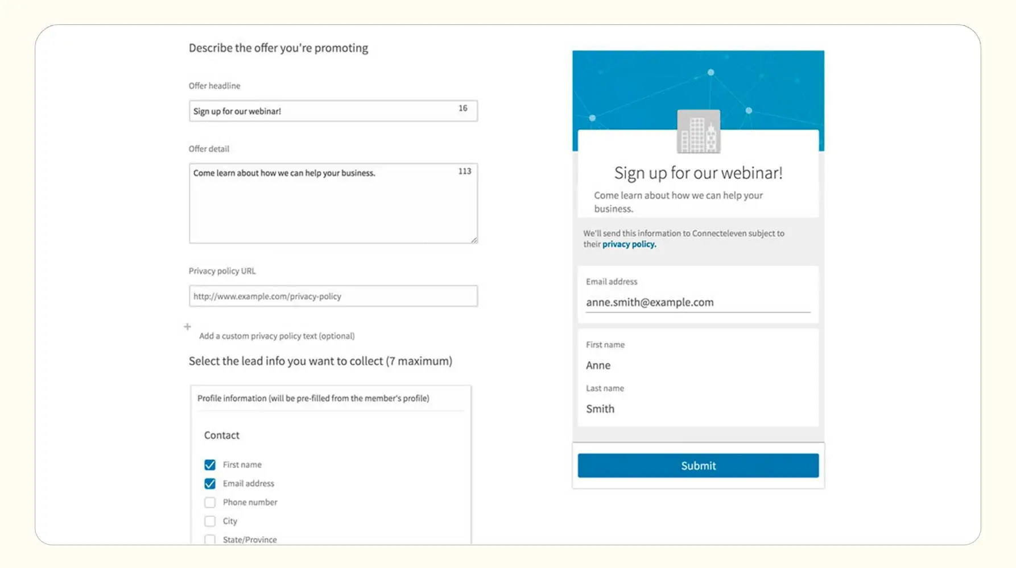Click the Privacy policy URL field
The image size is (1016, 568).
(333, 296)
